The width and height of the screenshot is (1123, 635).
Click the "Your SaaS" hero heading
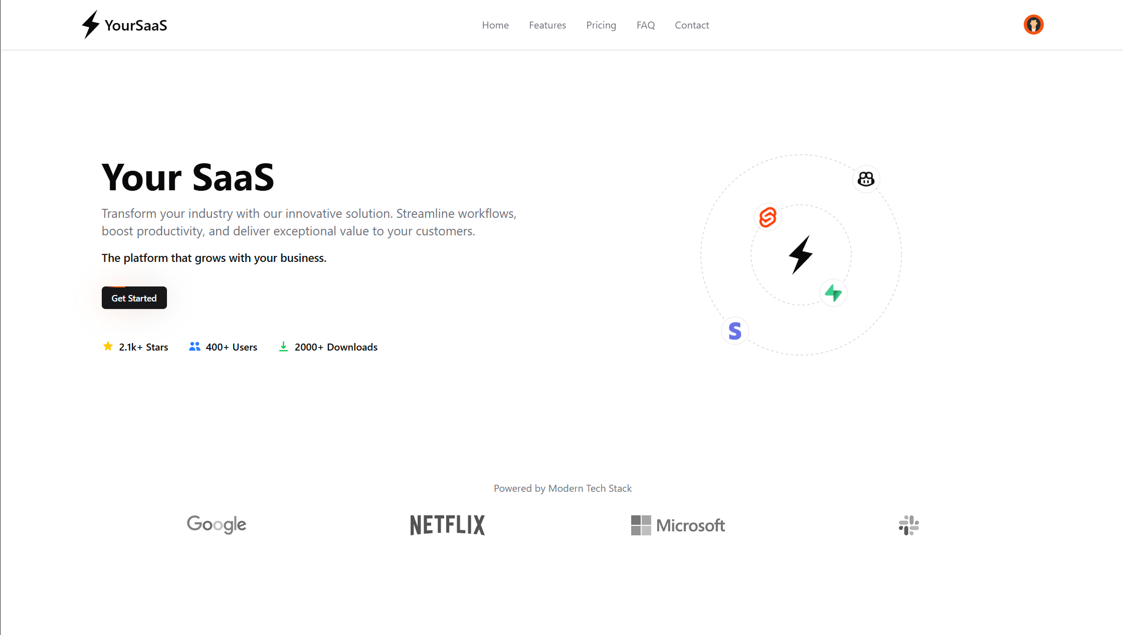(188, 177)
